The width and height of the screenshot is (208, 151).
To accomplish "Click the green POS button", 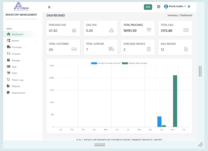I will [x=148, y=7].
